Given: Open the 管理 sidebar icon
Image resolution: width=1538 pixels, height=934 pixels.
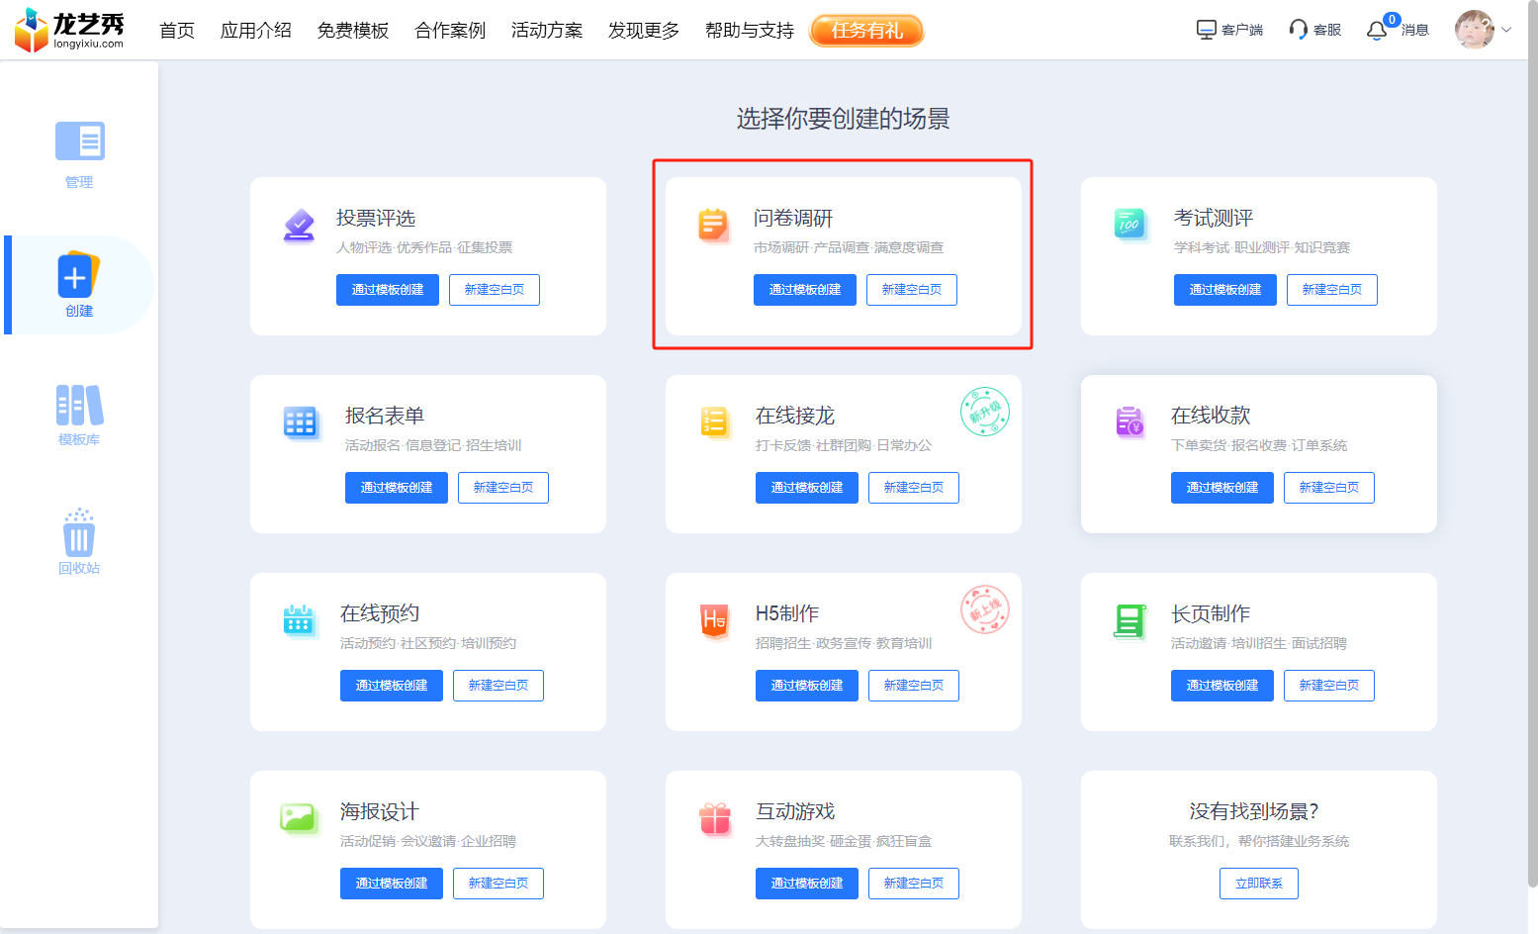Looking at the screenshot, I should coord(79,141).
